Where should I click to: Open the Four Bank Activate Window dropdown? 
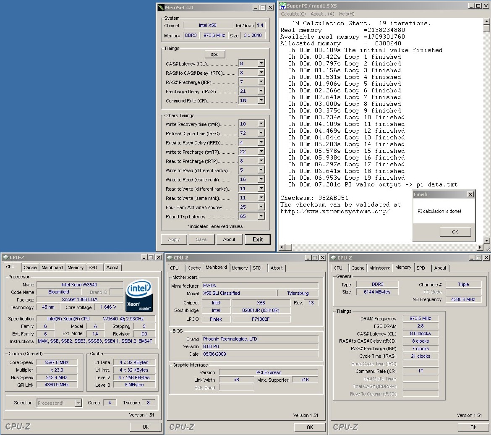pos(261,207)
